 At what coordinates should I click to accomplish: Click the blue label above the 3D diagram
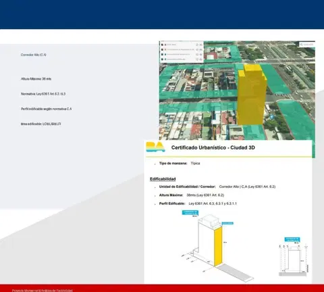[190, 212]
